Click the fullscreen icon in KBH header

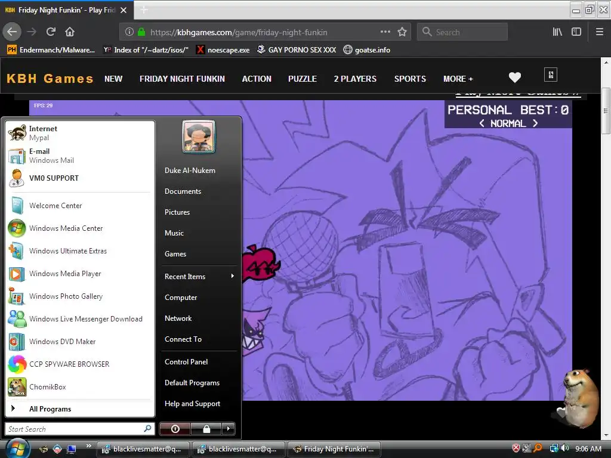[x=551, y=75]
